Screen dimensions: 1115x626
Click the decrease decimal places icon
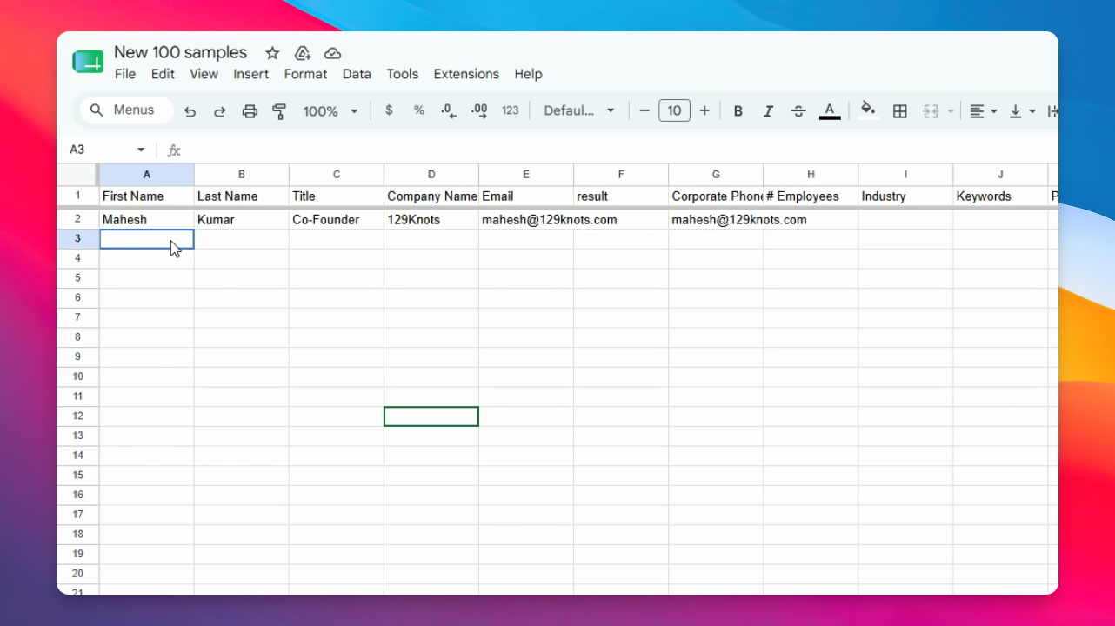tap(449, 110)
